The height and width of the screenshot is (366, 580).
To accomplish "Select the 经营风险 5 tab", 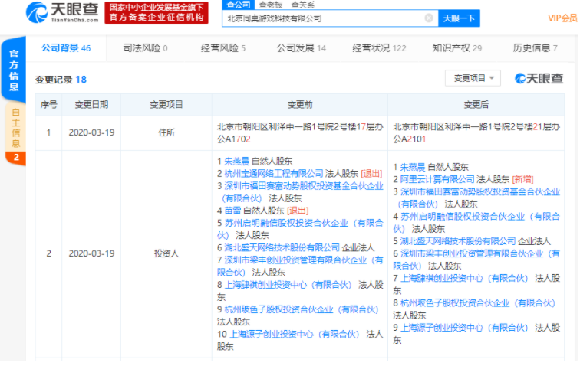I will click(223, 48).
